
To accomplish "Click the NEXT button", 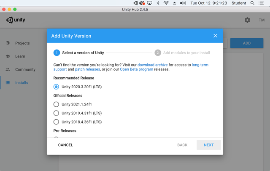I will pyautogui.click(x=209, y=145).
